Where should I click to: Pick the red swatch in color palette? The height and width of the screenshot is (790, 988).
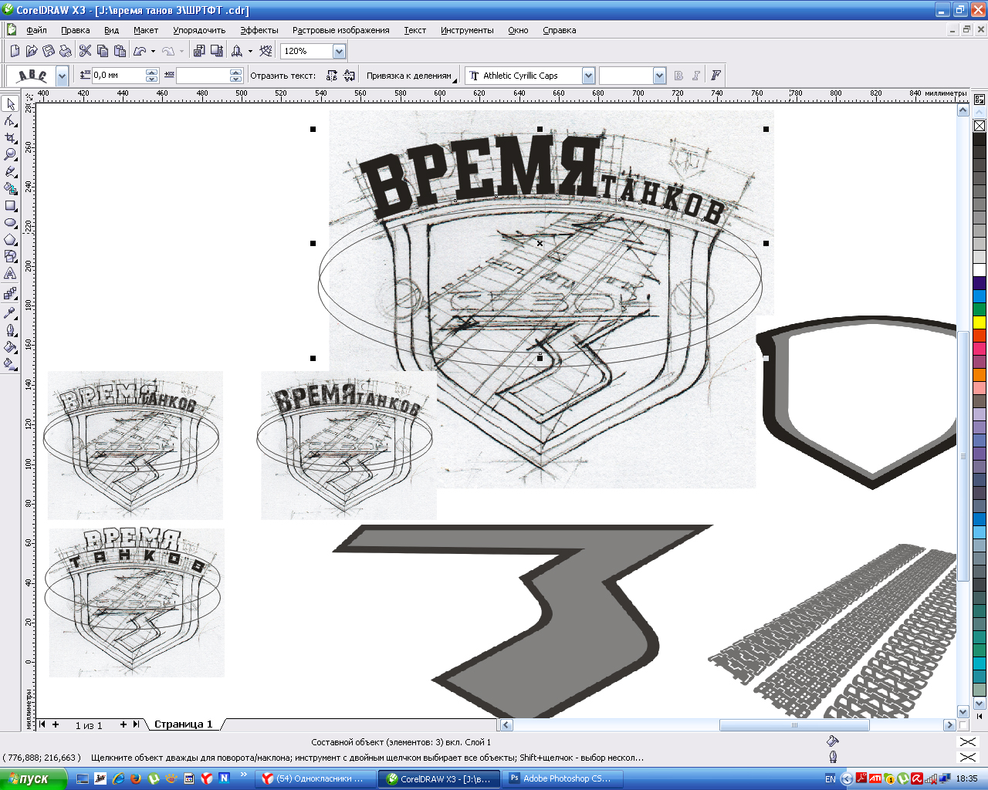tap(980, 336)
